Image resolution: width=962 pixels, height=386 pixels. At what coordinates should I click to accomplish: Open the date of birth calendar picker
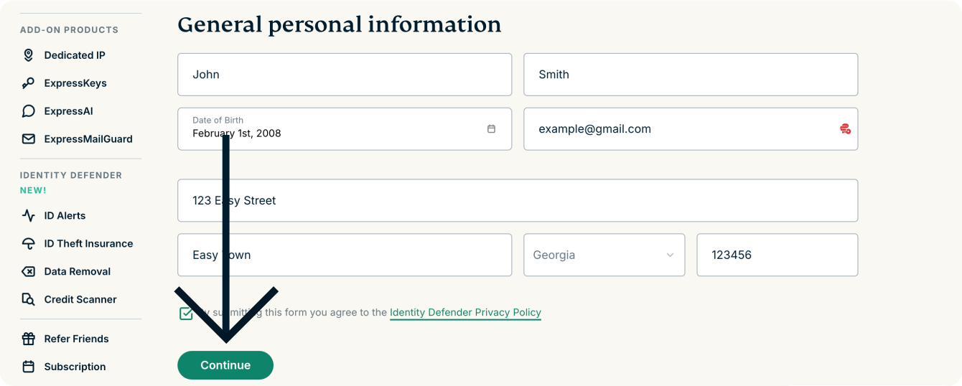tap(491, 129)
